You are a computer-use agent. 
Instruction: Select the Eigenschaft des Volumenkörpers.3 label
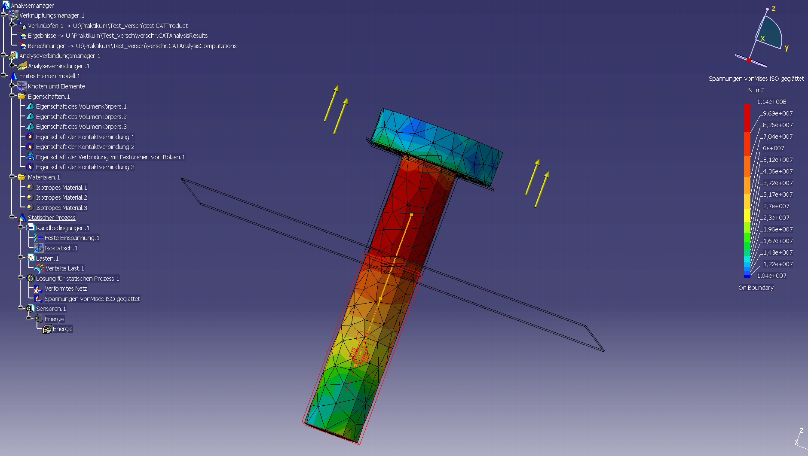pyautogui.click(x=81, y=127)
